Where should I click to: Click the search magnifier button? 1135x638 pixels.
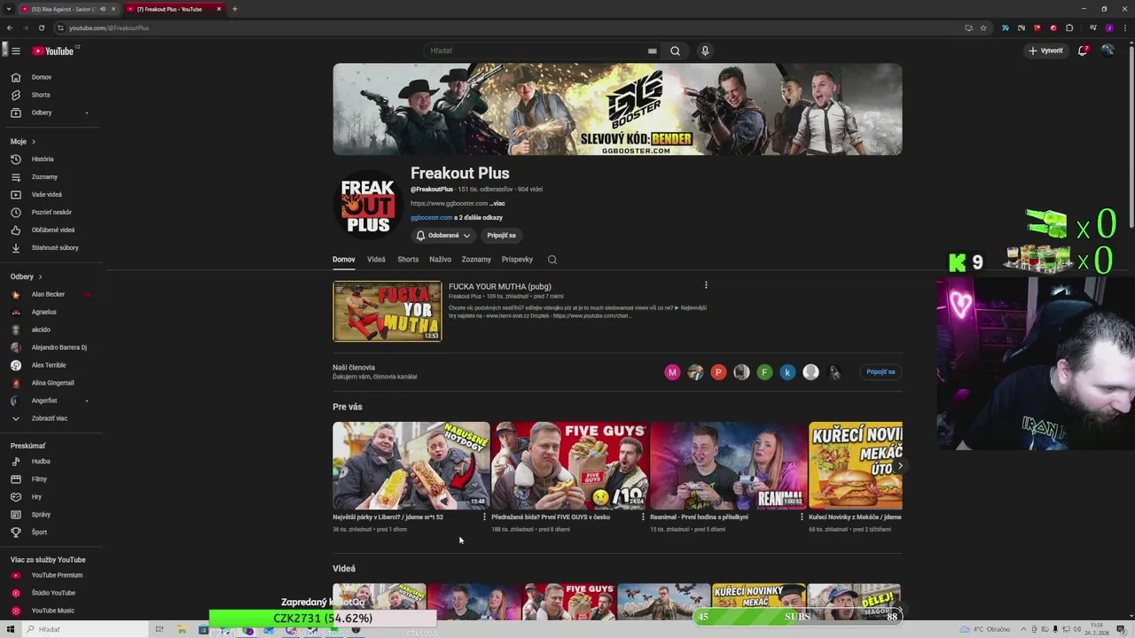click(x=675, y=51)
